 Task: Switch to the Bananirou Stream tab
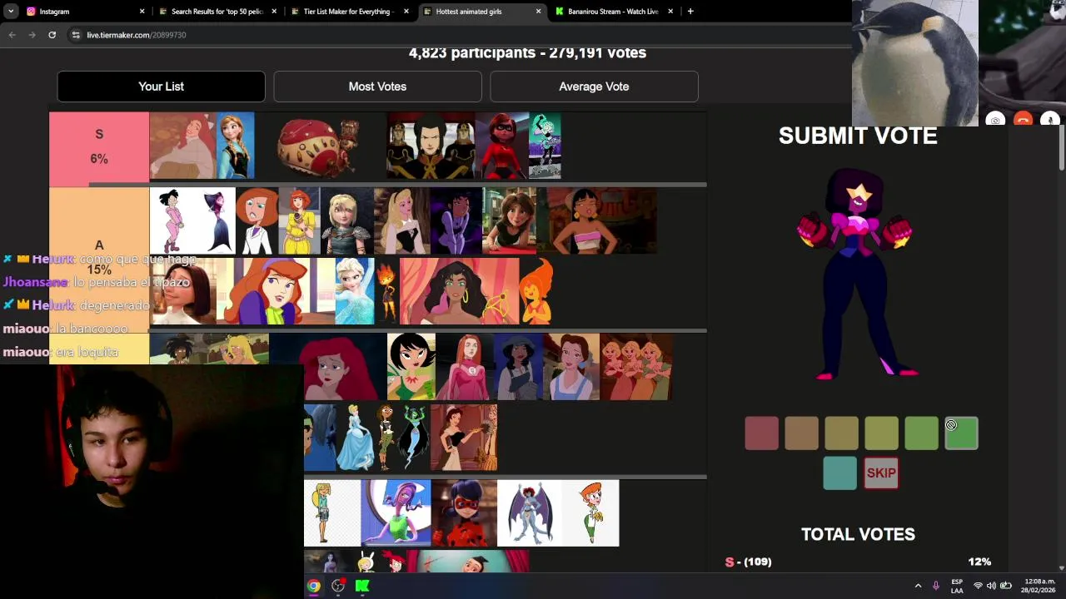point(613,12)
